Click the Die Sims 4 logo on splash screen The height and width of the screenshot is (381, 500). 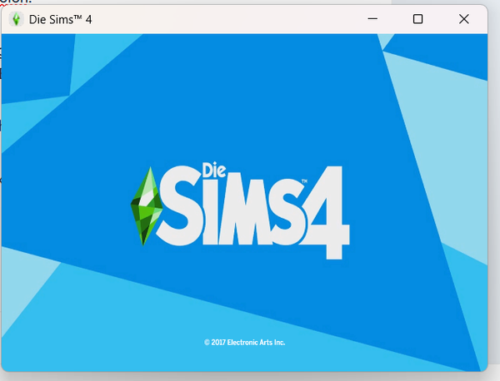240,211
